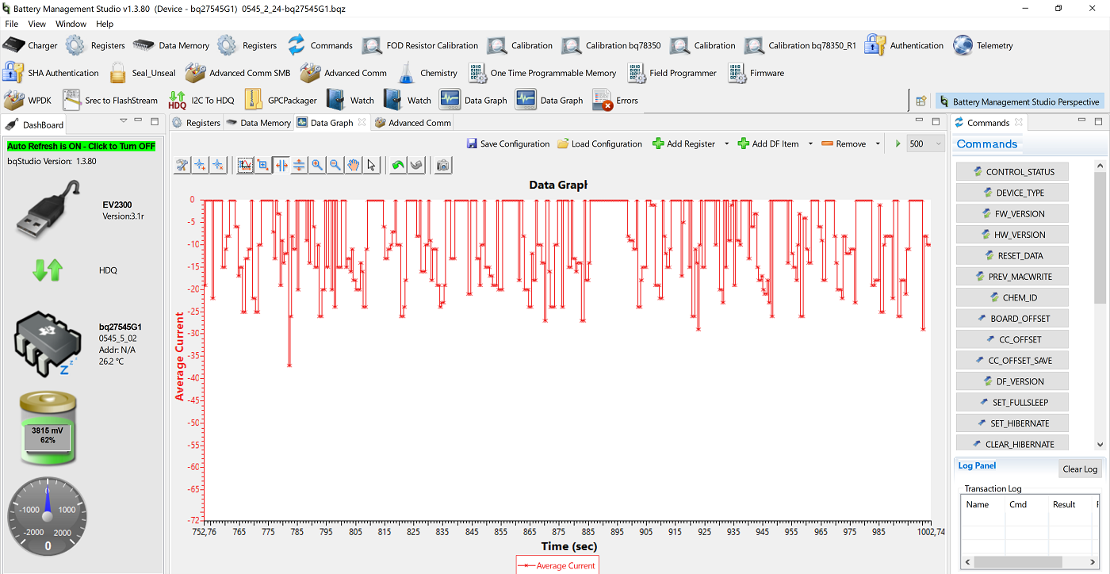Switch to the Advanced Comm editor tab
The image size is (1110, 574).
pos(412,123)
